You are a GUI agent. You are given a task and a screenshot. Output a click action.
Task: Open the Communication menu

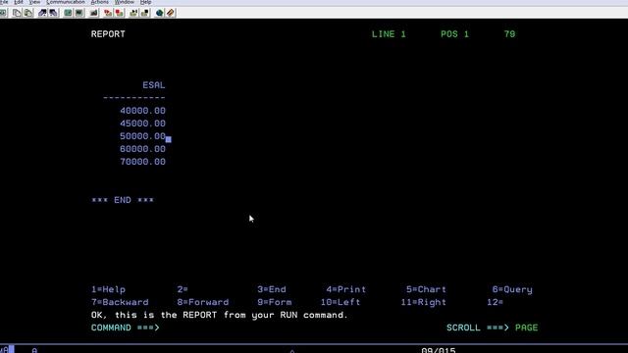coord(66,2)
